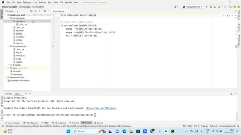Open Python Packages tool window

tap(31, 123)
